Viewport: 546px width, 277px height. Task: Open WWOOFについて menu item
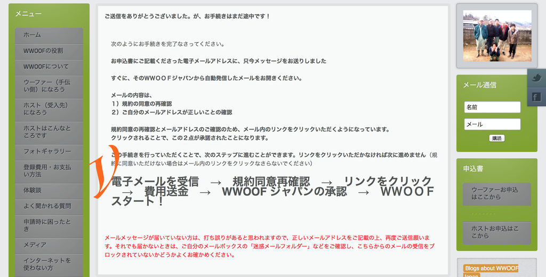click(x=49, y=67)
